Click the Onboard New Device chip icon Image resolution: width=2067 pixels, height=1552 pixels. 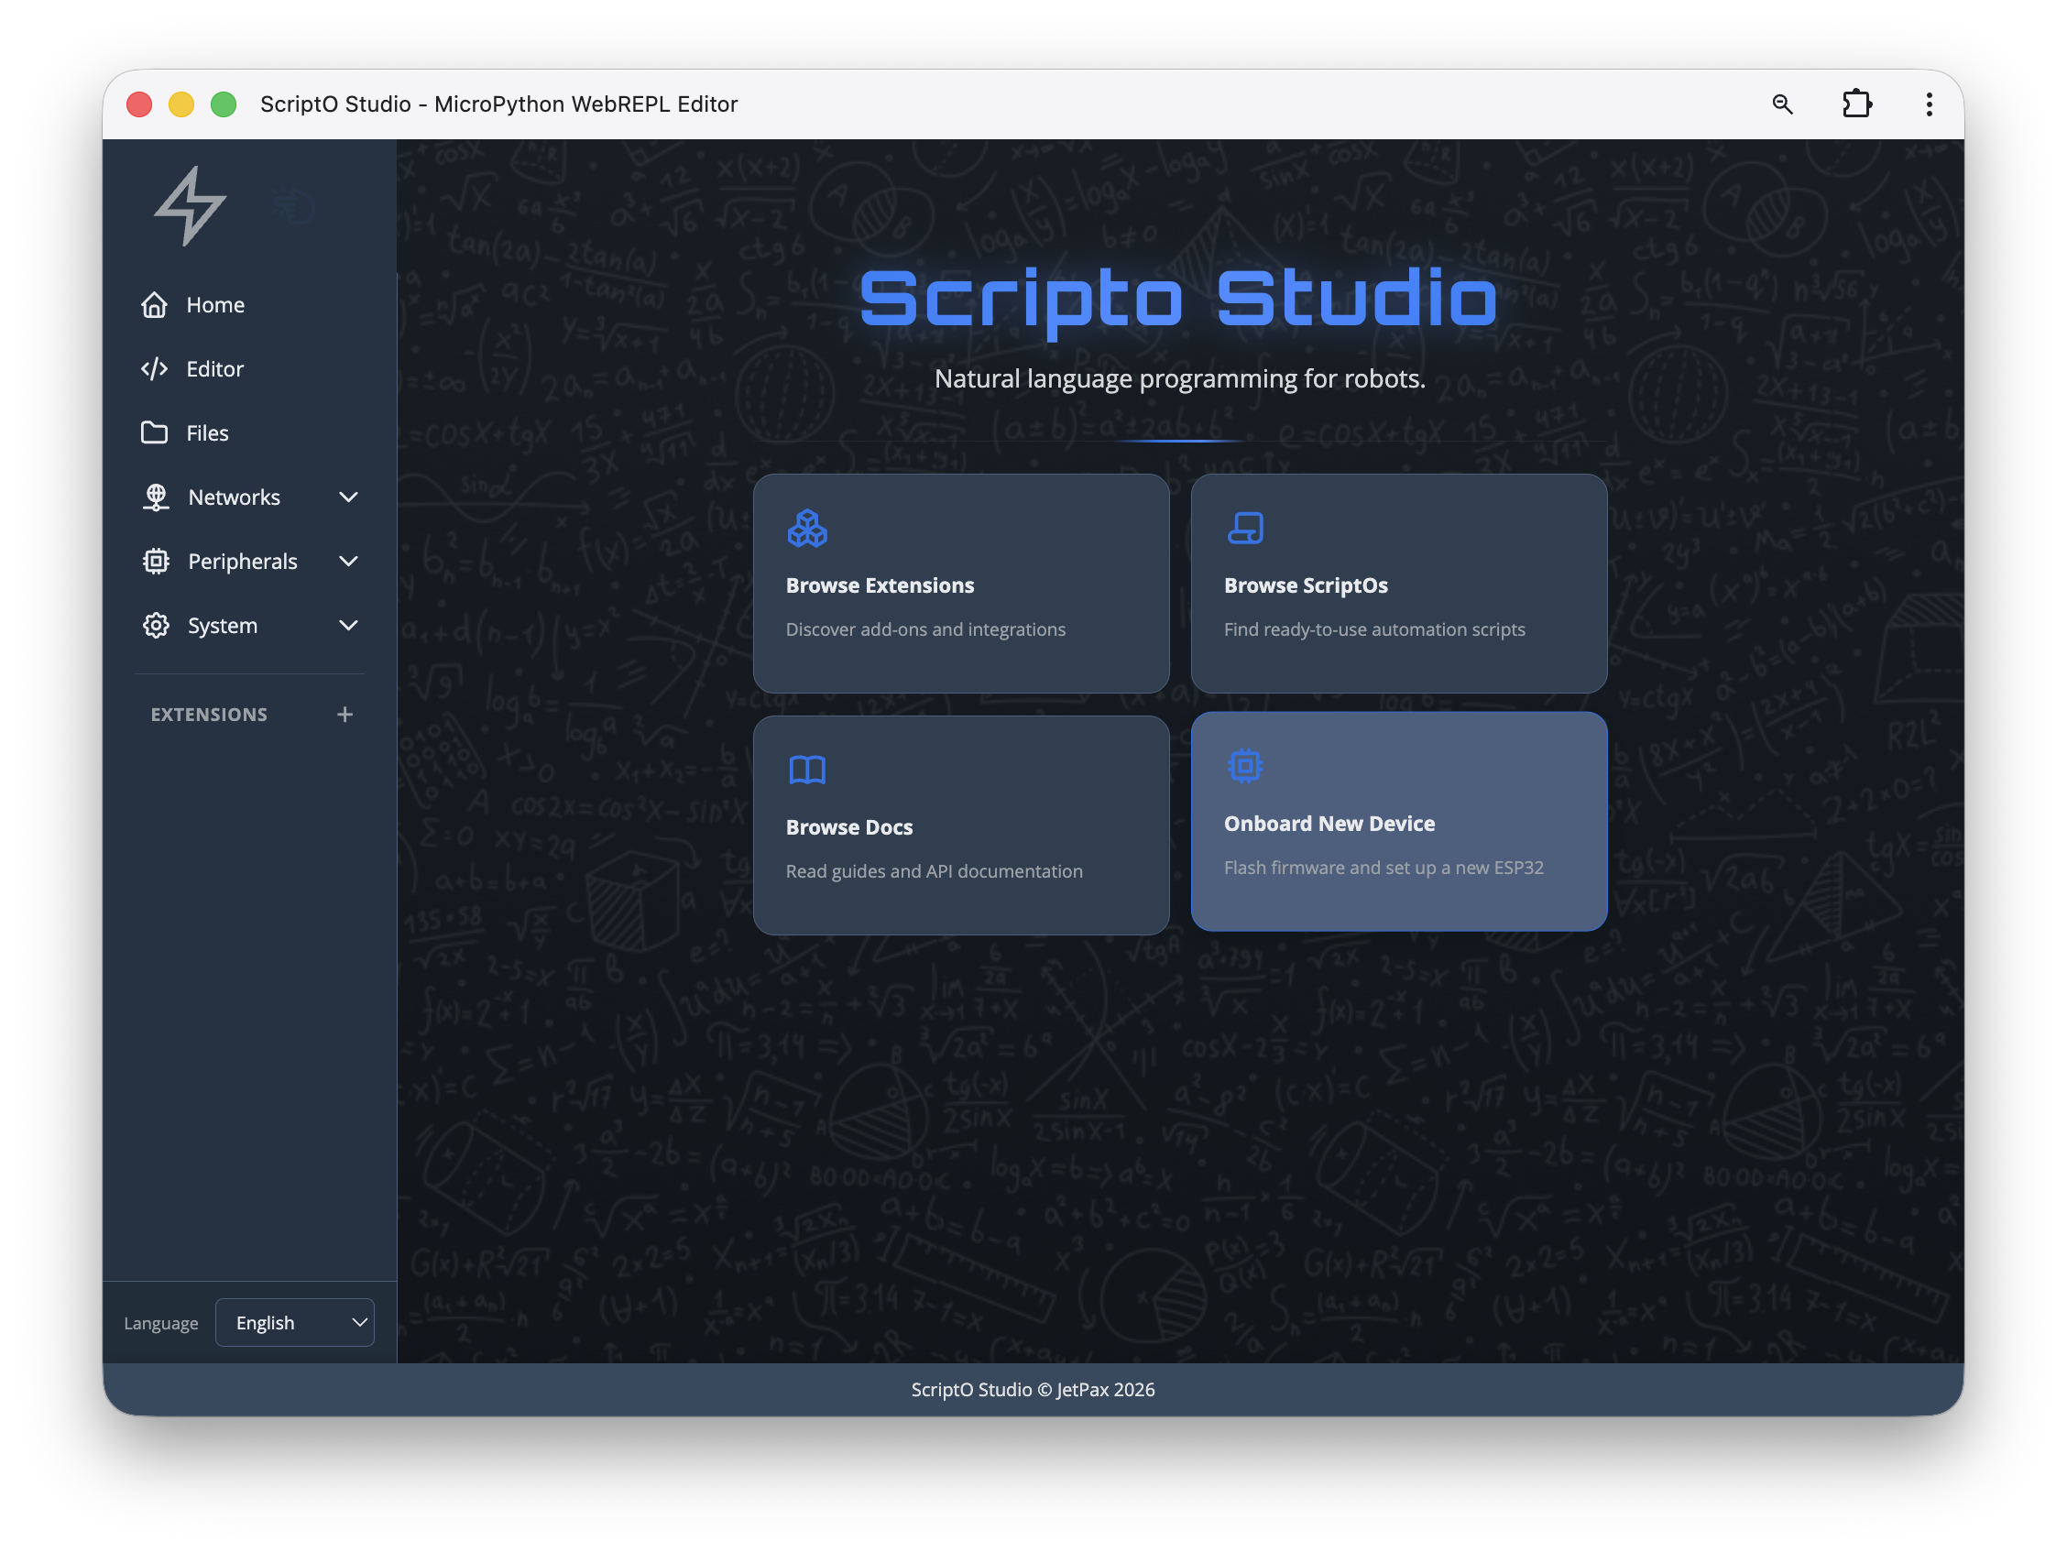click(1246, 764)
